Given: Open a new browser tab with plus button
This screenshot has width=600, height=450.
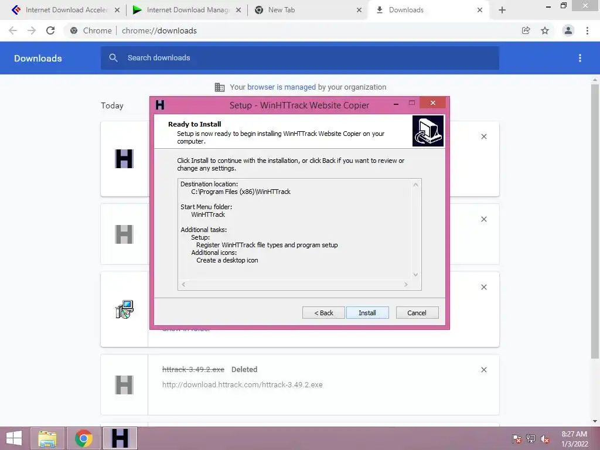Looking at the screenshot, I should tap(502, 10).
